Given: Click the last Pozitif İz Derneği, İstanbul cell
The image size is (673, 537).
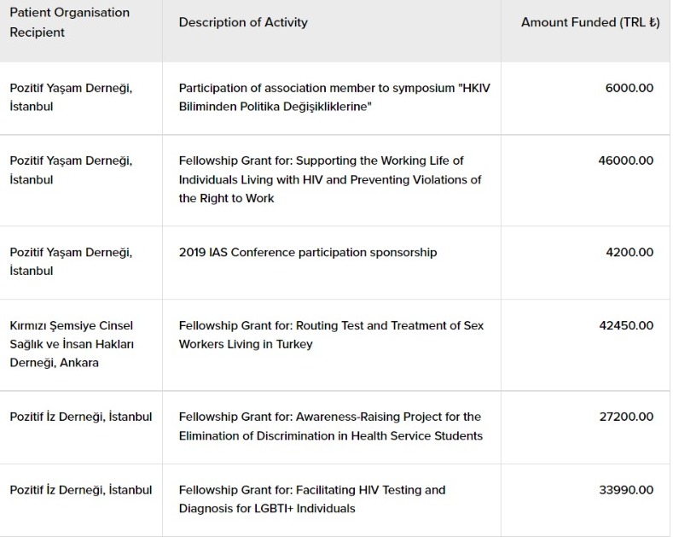Looking at the screenshot, I should (81, 490).
